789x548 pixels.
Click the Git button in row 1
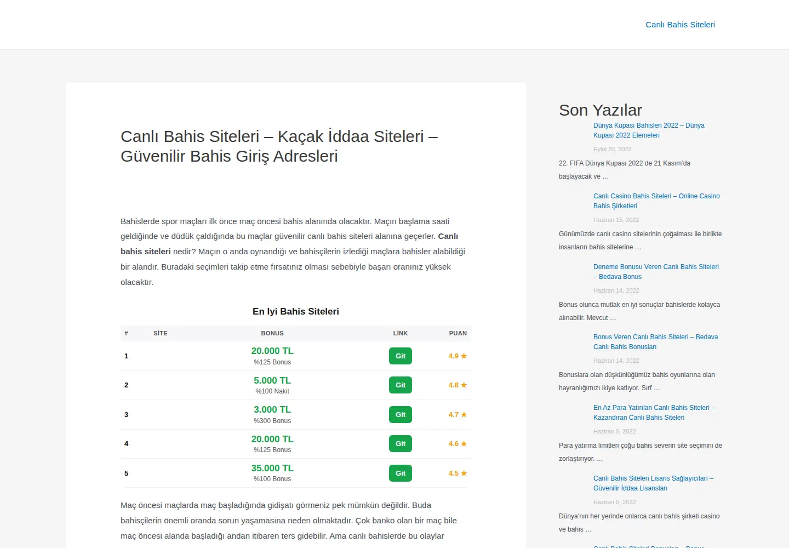tap(401, 356)
